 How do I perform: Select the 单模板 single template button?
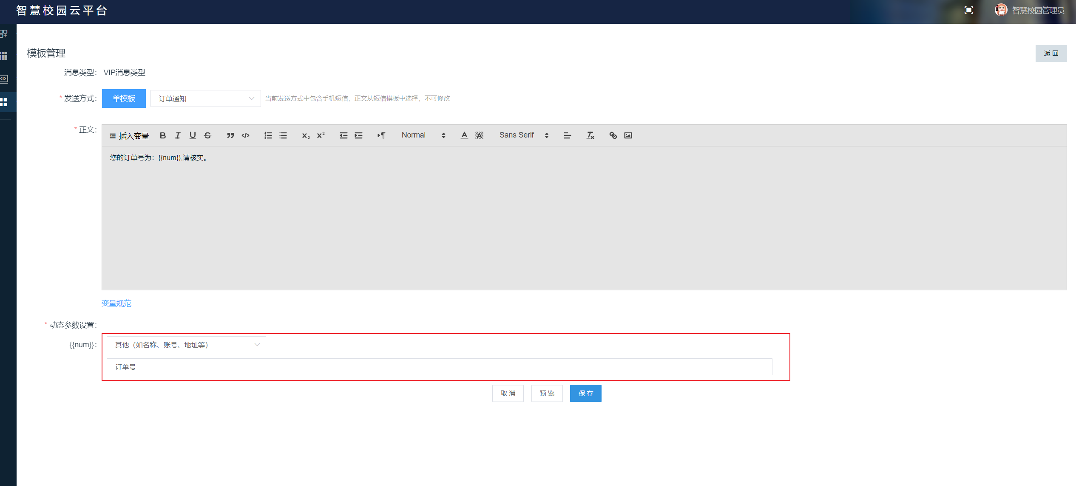click(x=124, y=98)
